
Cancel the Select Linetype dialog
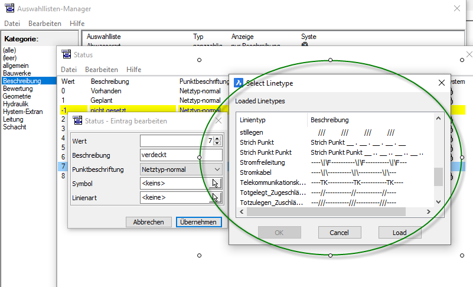(339, 233)
